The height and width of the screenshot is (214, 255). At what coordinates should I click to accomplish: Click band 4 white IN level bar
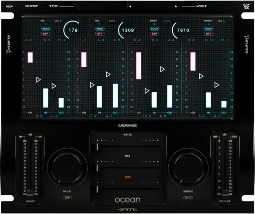209,100
